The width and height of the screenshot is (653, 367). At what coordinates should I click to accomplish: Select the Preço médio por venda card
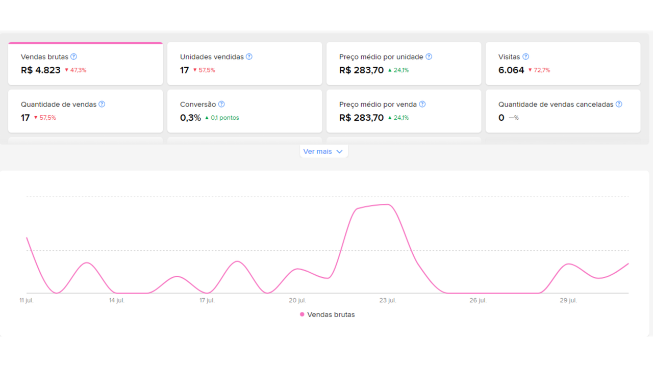click(404, 111)
